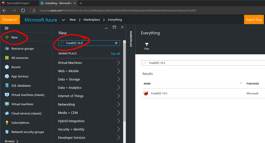Screen dimensions: 265x143
Task: Click the Preview UI button
Action: [x=10, y=19]
